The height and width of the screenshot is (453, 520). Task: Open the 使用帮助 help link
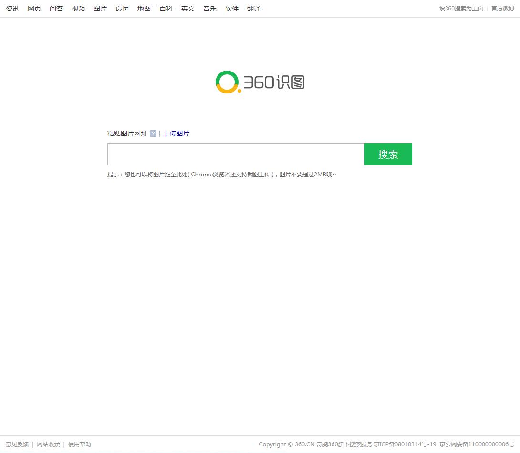80,444
